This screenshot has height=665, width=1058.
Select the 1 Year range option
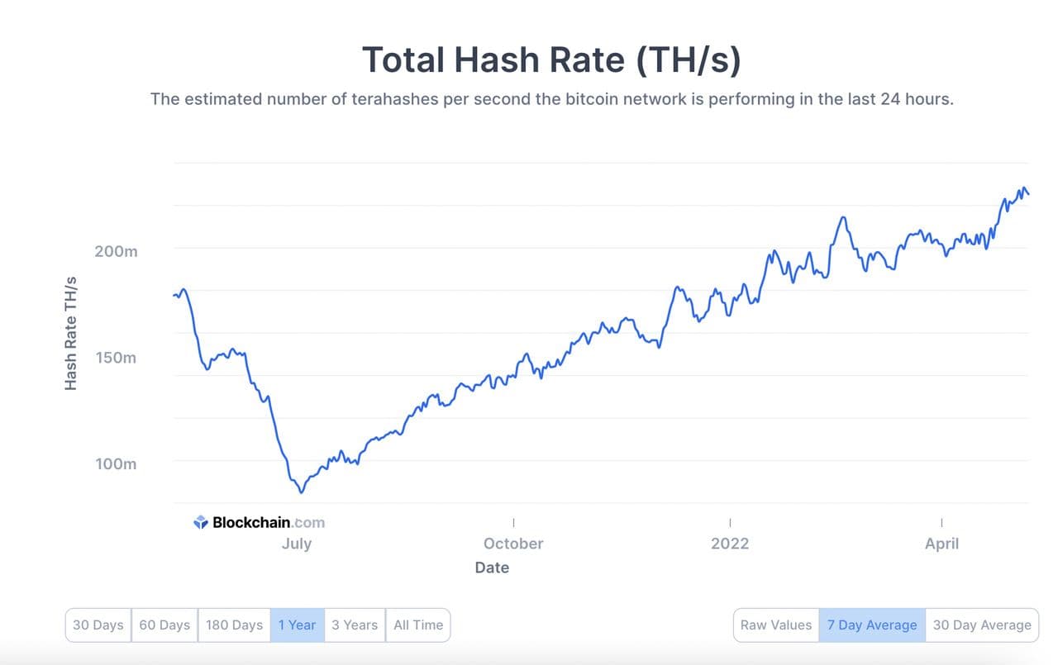click(297, 625)
